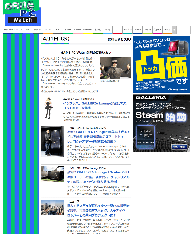The height and width of the screenshot is (234, 192).
Task: Click the STEAM CLIENT pre-installed badge
Action: 146,137
